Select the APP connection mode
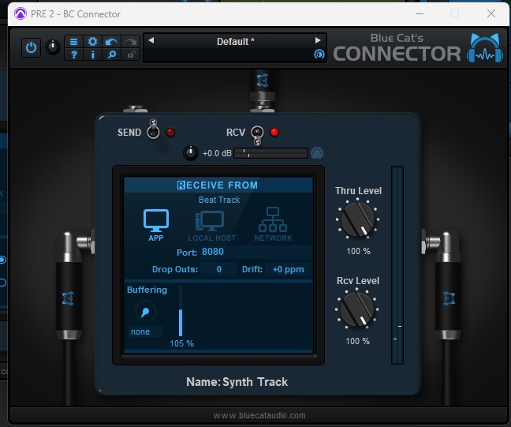511x427 pixels. pyautogui.click(x=156, y=225)
